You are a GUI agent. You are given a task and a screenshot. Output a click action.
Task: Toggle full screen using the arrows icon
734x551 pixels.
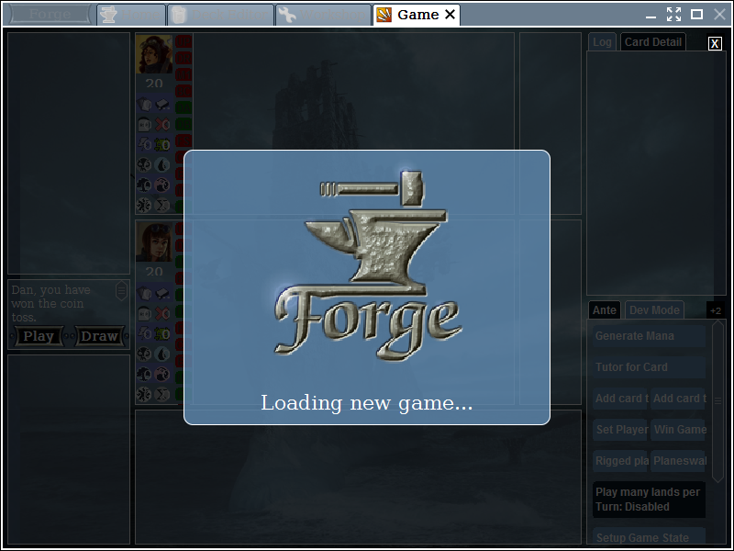click(673, 15)
